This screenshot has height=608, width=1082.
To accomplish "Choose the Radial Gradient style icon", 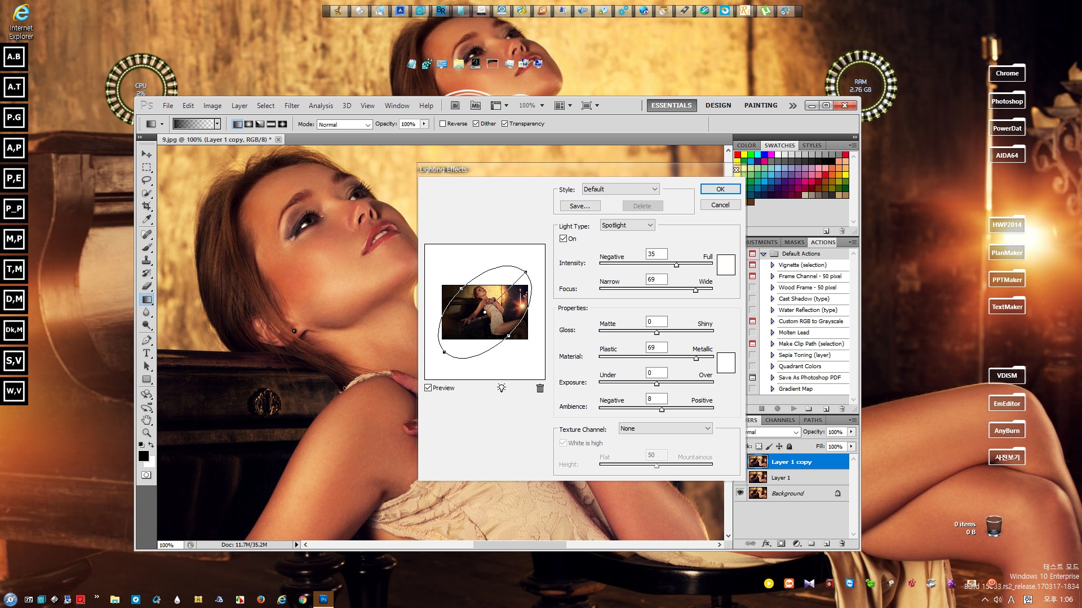I will coord(249,124).
